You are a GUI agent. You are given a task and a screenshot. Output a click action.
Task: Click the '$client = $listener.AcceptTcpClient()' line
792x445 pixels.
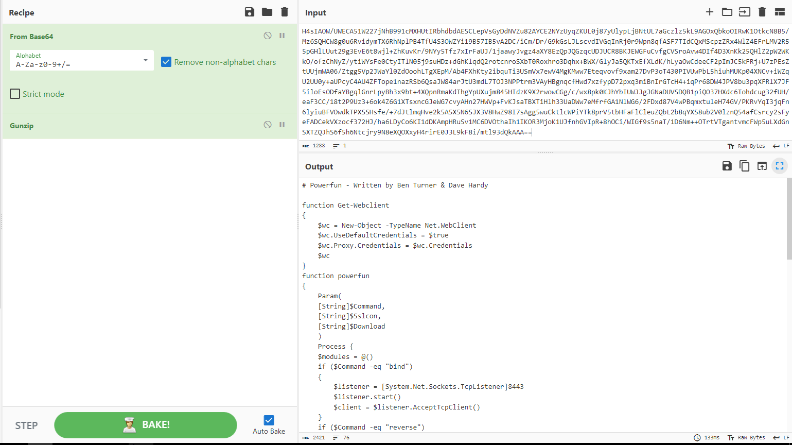407,407
